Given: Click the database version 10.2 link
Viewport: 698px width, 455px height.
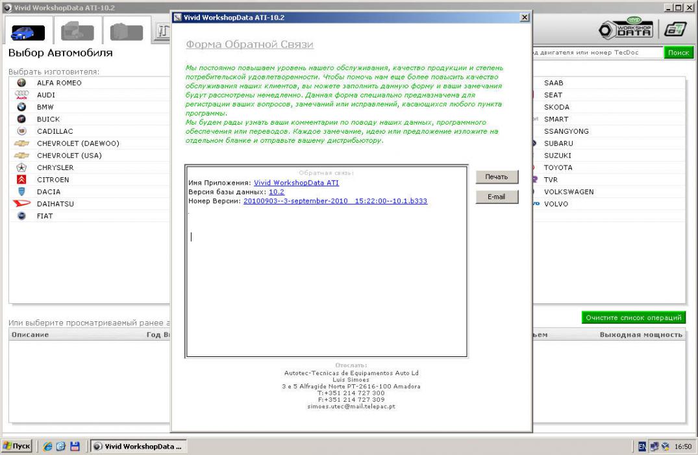Looking at the screenshot, I should tap(277, 192).
